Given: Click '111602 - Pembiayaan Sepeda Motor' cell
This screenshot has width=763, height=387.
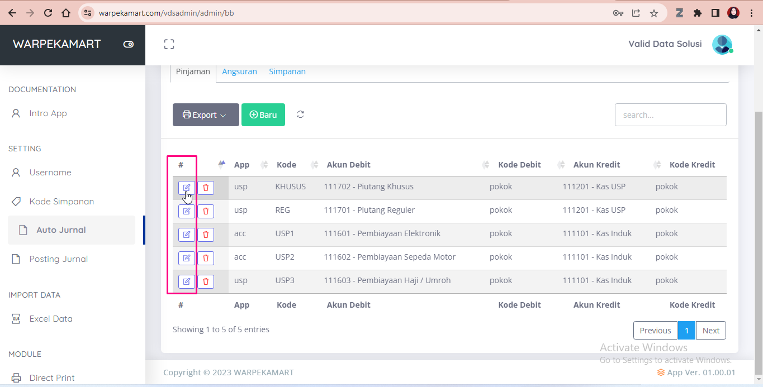Looking at the screenshot, I should 390,257.
